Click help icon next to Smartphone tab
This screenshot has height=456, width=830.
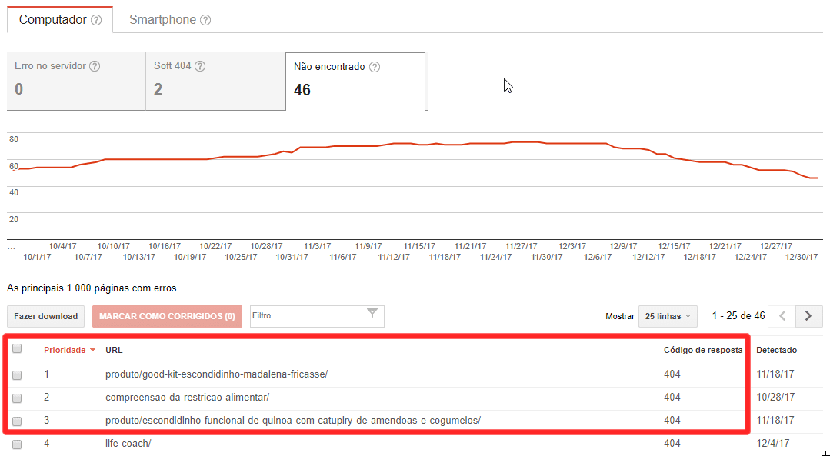[x=205, y=20]
